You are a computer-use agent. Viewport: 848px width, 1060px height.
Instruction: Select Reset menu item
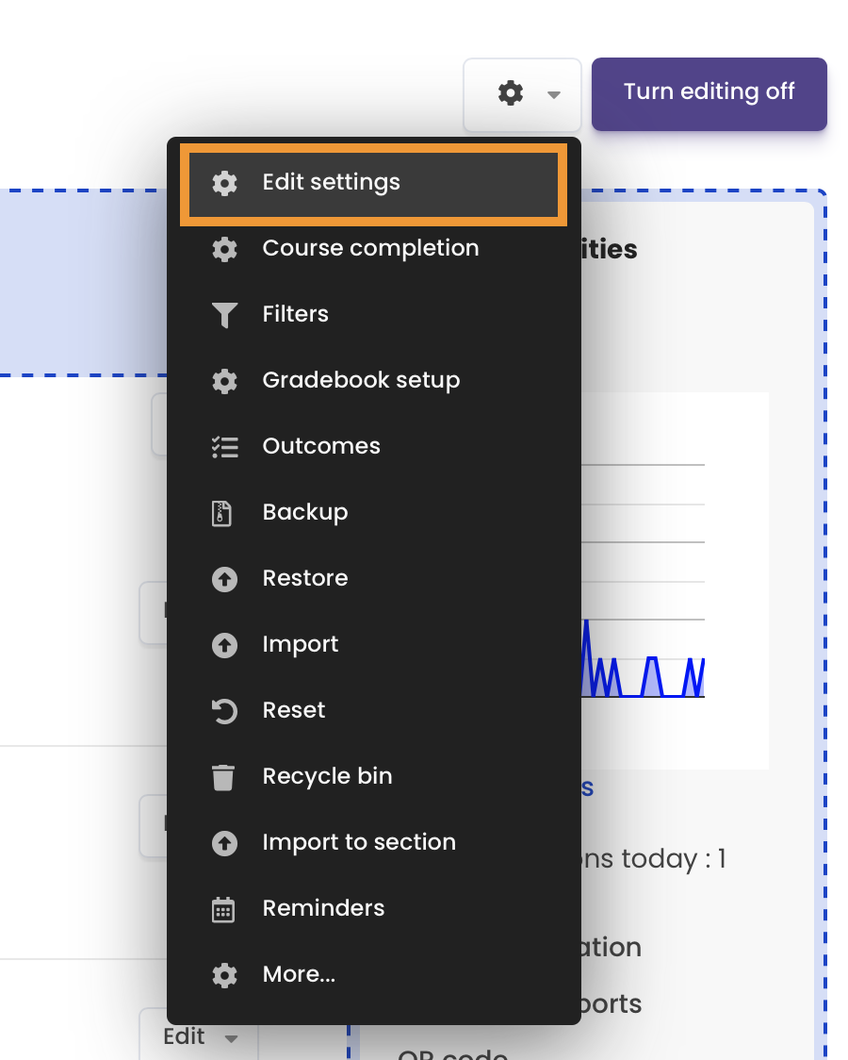click(x=373, y=710)
